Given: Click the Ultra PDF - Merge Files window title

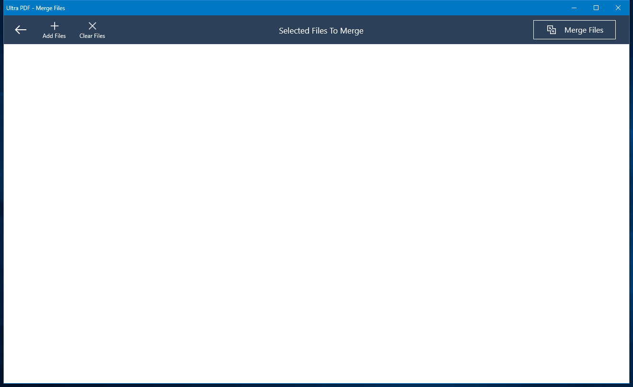Looking at the screenshot, I should click(x=35, y=8).
